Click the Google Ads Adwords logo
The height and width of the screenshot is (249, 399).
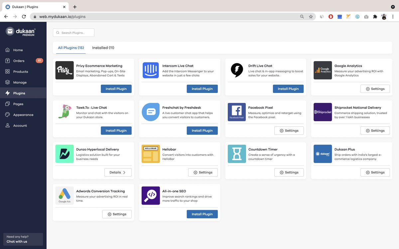[65, 196]
